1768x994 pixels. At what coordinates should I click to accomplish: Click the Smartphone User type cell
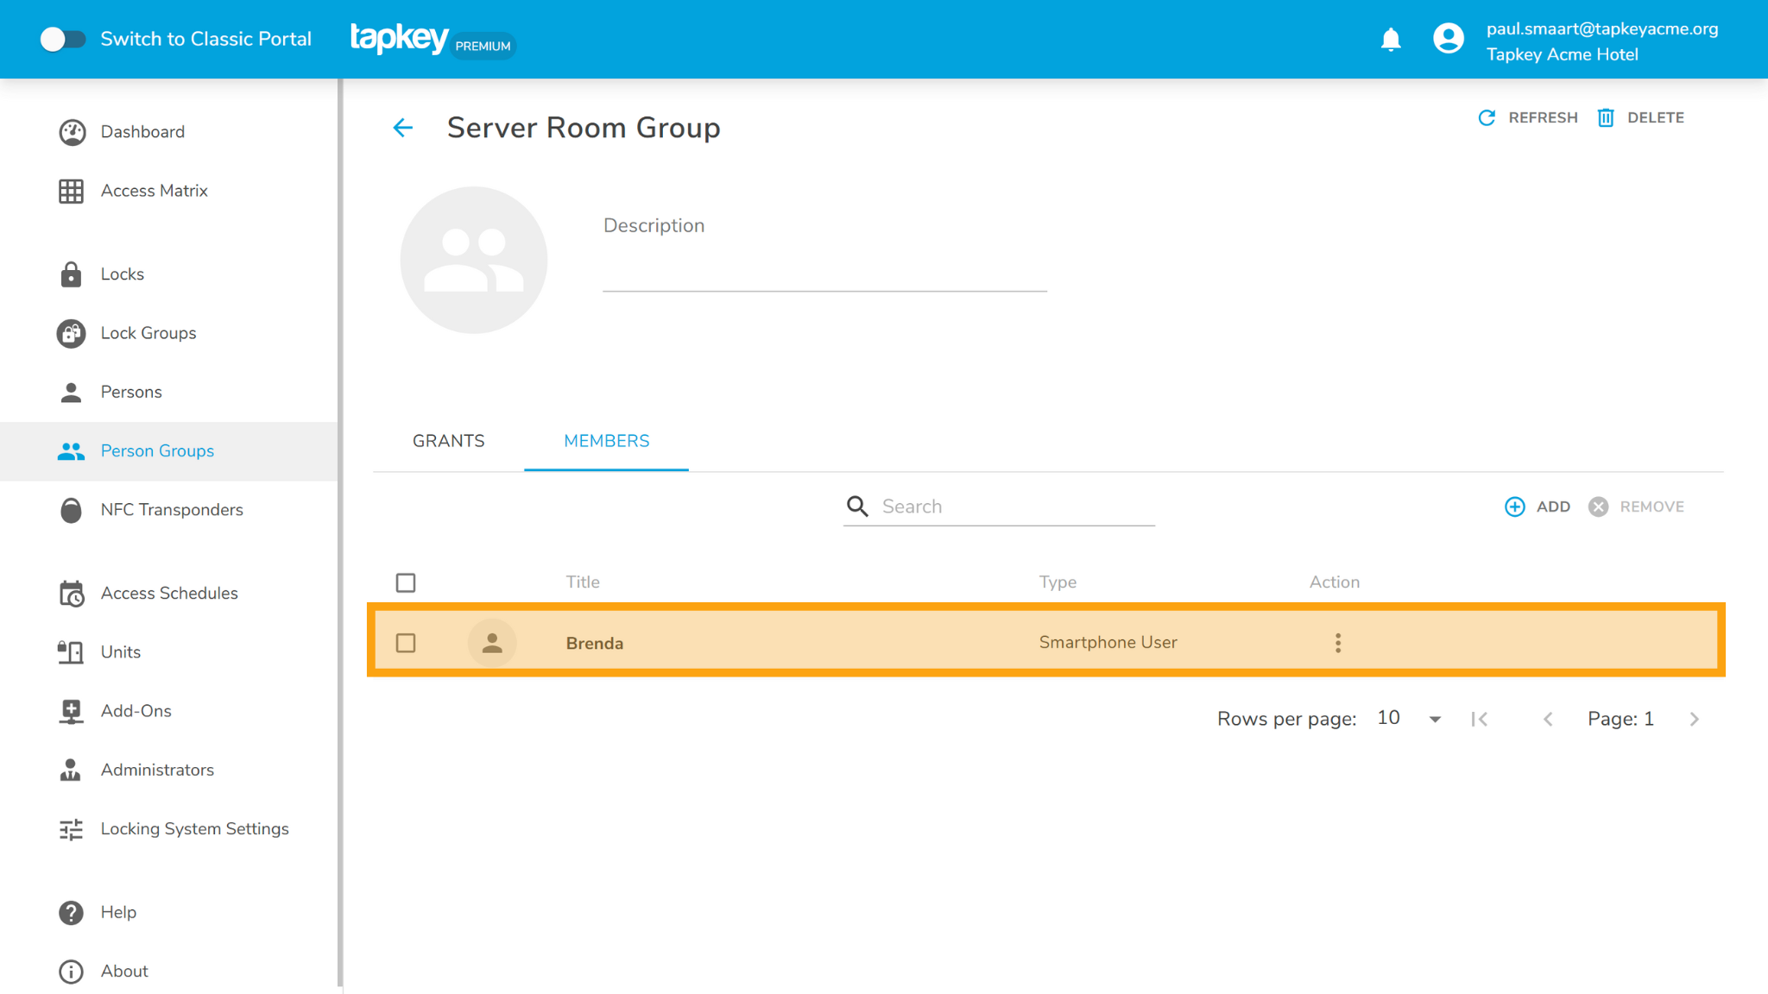1108,643
